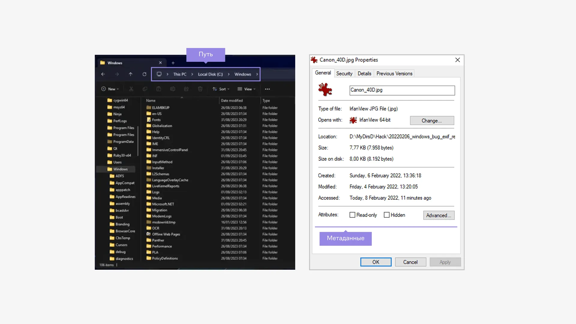
Task: Enable the Hidden attribute checkbox
Action: [387, 215]
